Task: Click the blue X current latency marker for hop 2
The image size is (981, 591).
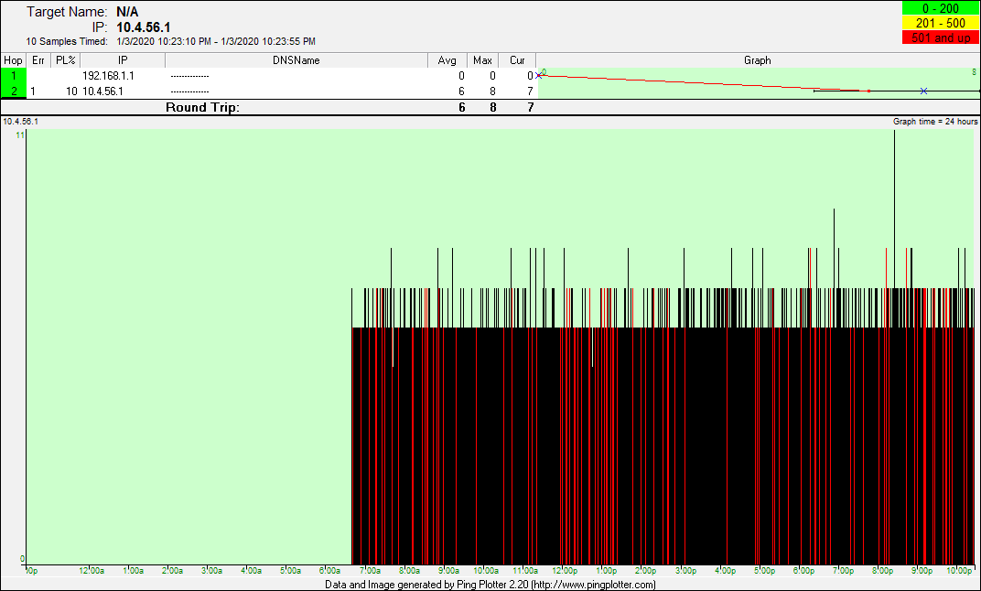Action: [x=923, y=91]
